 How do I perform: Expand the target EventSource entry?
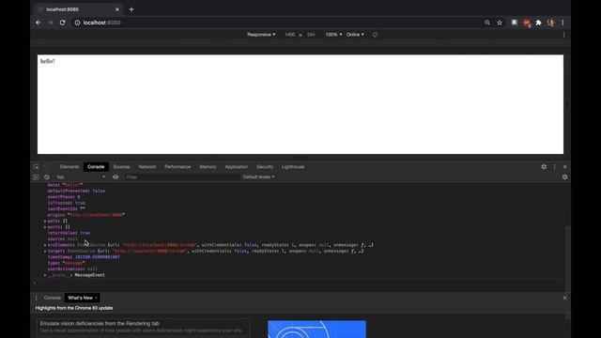pos(45,251)
